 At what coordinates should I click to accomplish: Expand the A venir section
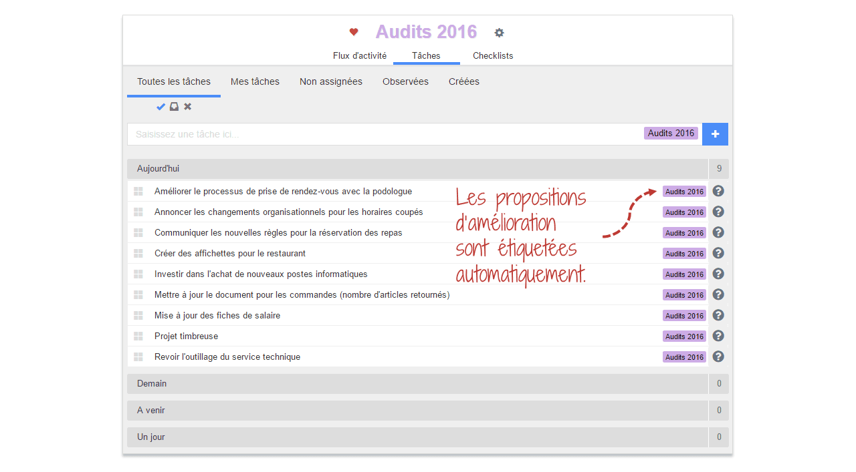[x=417, y=411]
